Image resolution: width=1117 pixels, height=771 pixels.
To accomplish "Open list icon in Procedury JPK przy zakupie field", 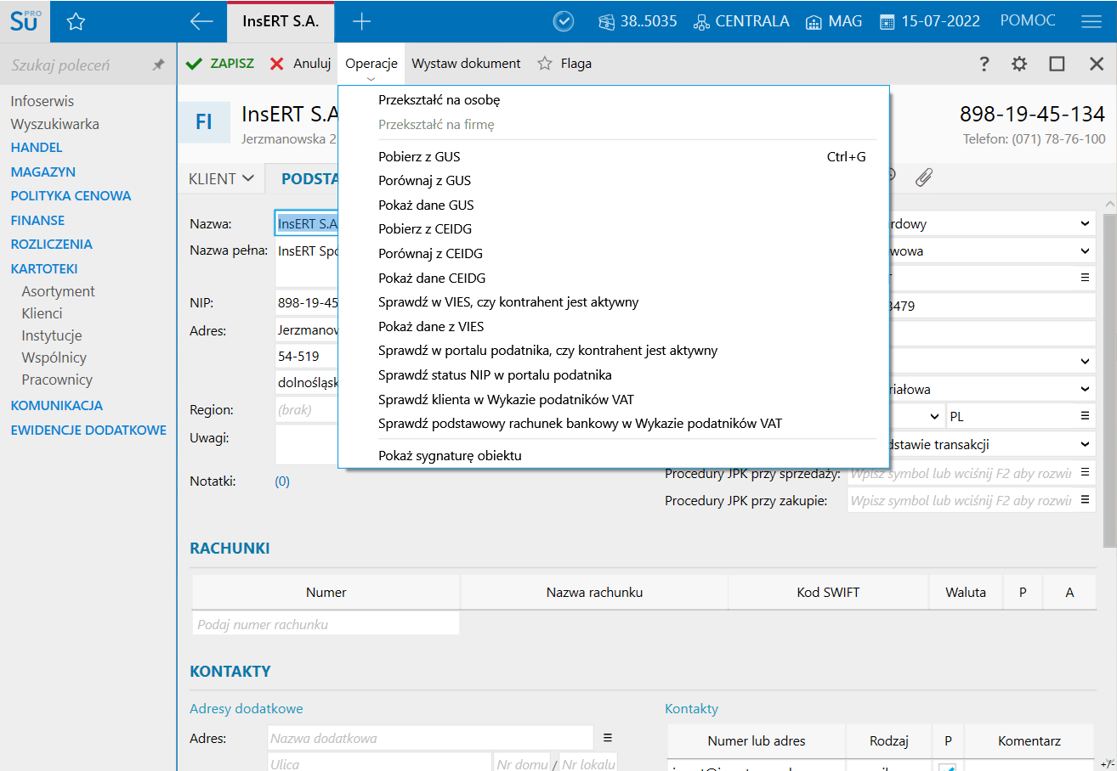I will pyautogui.click(x=1085, y=500).
